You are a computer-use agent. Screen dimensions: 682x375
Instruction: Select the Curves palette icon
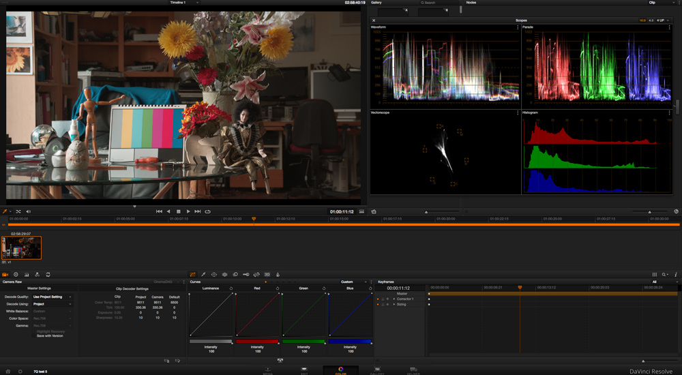point(193,274)
